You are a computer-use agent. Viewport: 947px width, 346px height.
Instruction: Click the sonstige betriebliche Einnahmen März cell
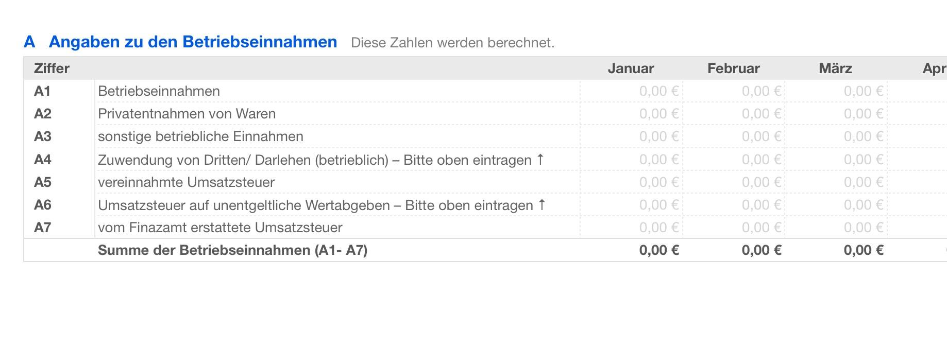click(x=863, y=136)
